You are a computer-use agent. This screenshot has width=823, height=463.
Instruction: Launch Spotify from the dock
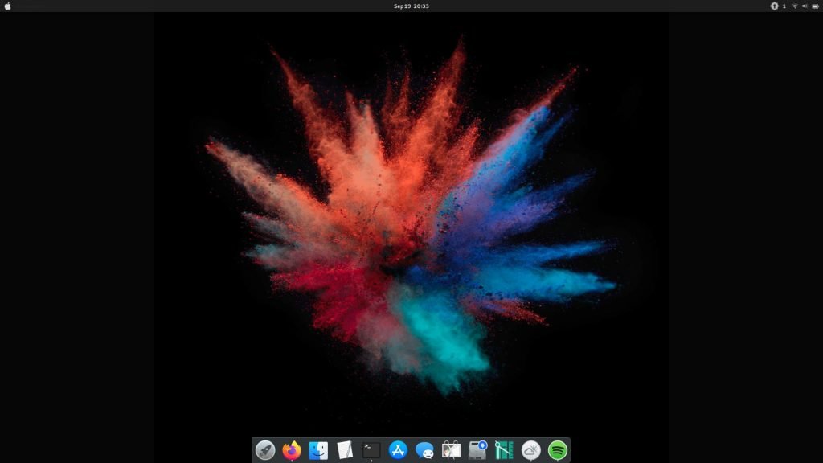[x=558, y=449]
